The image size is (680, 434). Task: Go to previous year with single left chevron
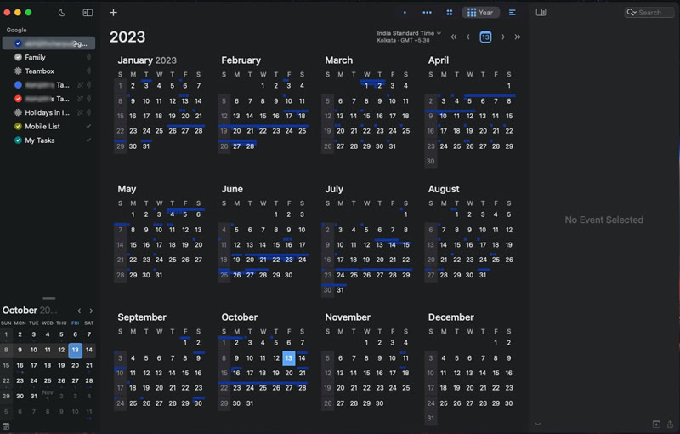468,37
